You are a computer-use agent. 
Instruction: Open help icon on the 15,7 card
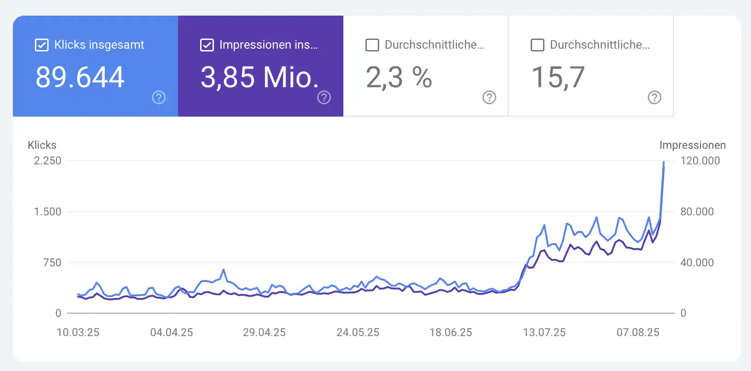(655, 97)
